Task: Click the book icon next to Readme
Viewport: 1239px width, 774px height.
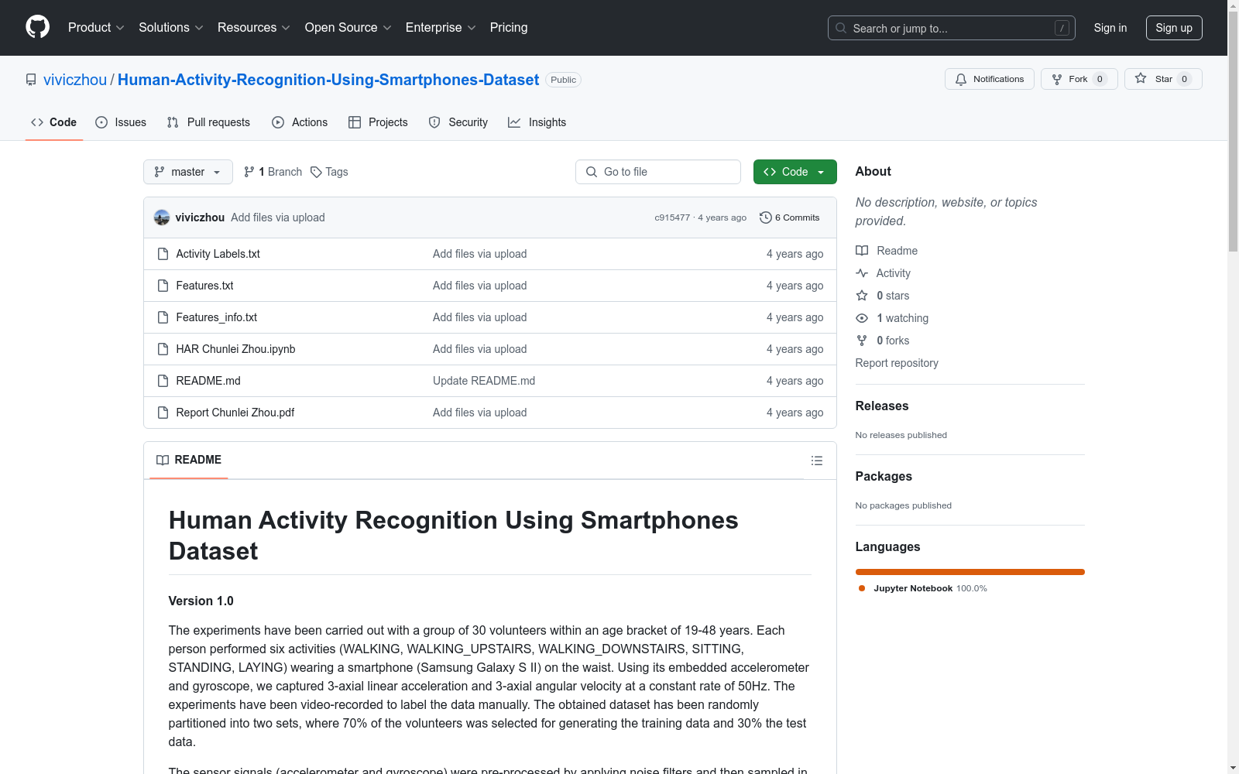Action: (x=862, y=251)
